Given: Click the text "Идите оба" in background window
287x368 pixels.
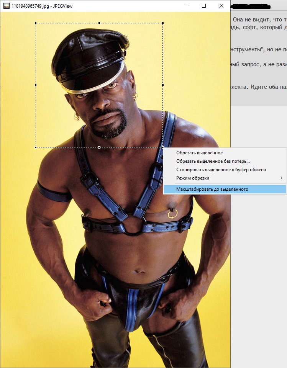Looking at the screenshot, I should [264, 87].
